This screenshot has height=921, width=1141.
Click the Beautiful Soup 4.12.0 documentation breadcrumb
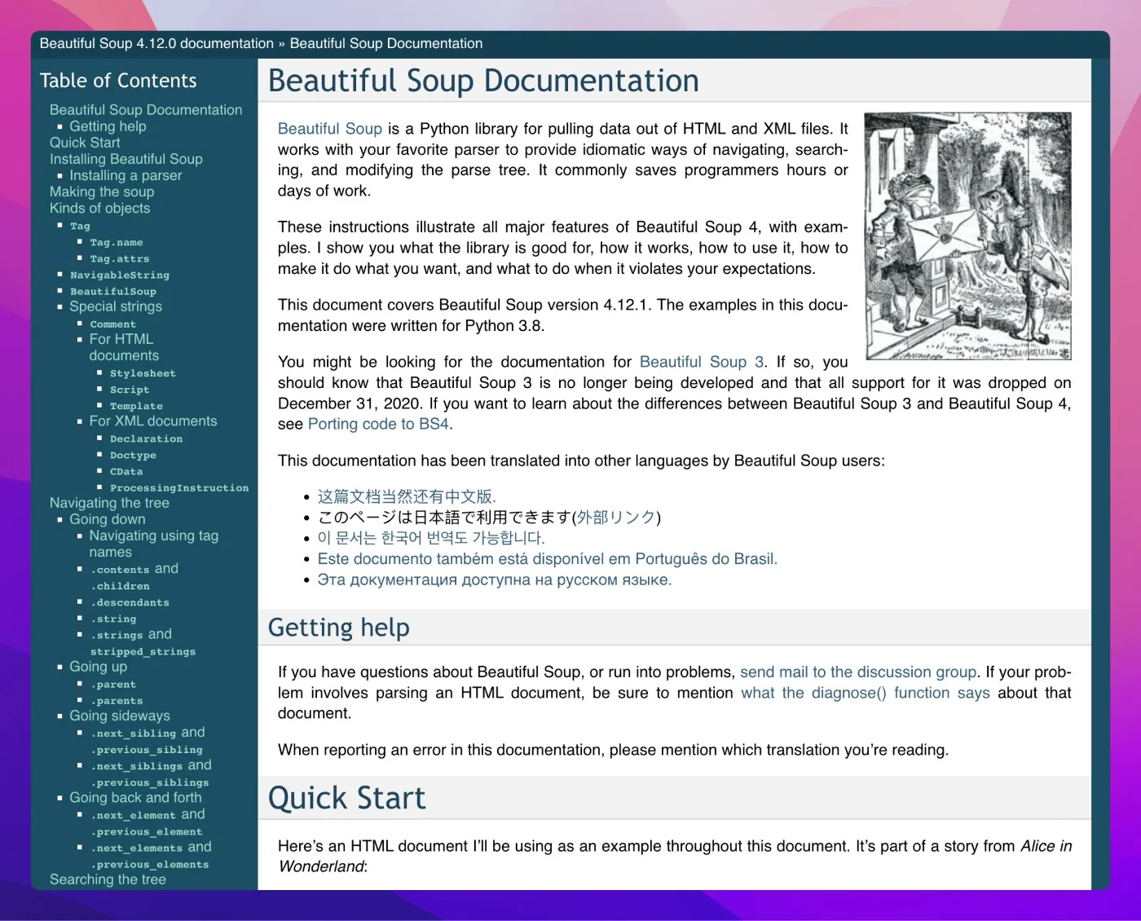[x=156, y=43]
